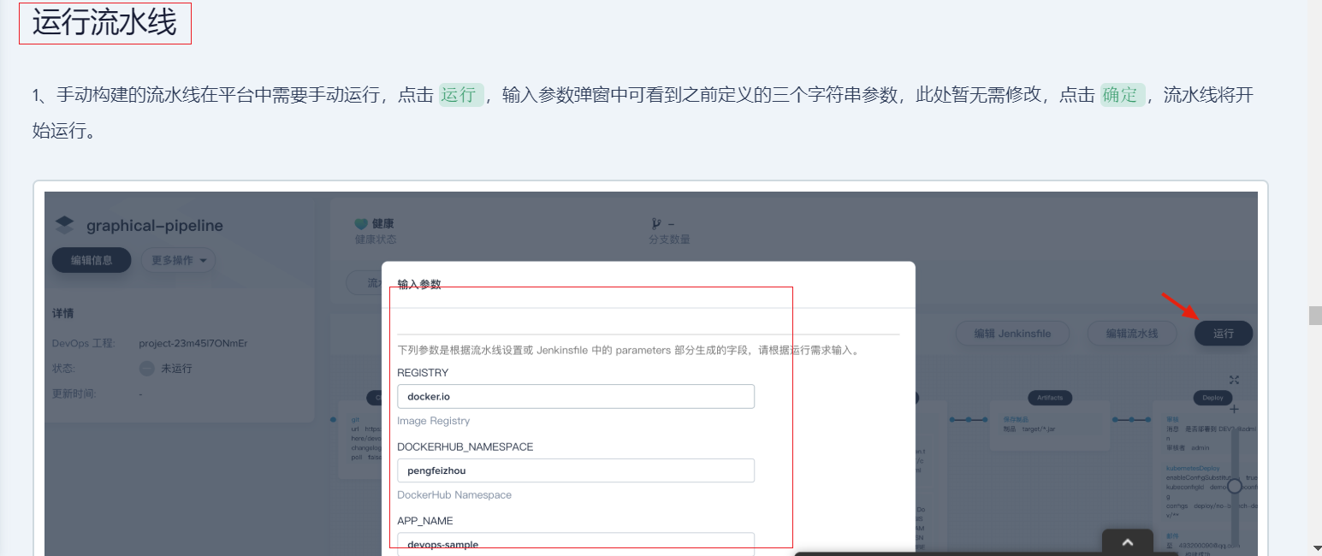The height and width of the screenshot is (556, 1322).
Task: Click the 健康状态 label
Action: pyautogui.click(x=376, y=240)
